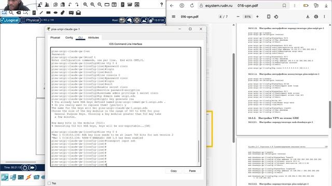
Task: Open the Help question mark in Packet Tracer
Action: (x=161, y=5)
